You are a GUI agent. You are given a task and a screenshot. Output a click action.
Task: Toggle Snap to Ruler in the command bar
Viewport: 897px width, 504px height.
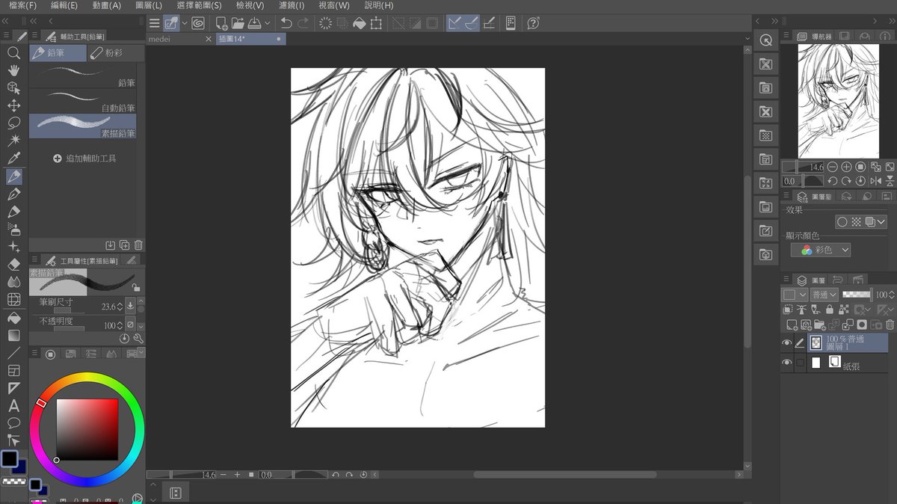pos(454,23)
